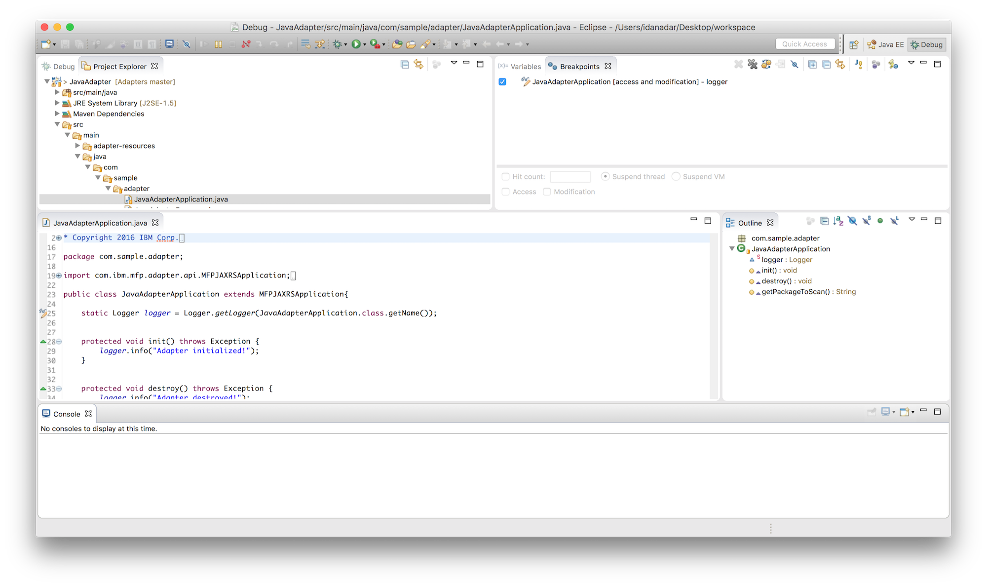Collapse the adapter folder node
This screenshot has width=987, height=587.
coord(108,189)
